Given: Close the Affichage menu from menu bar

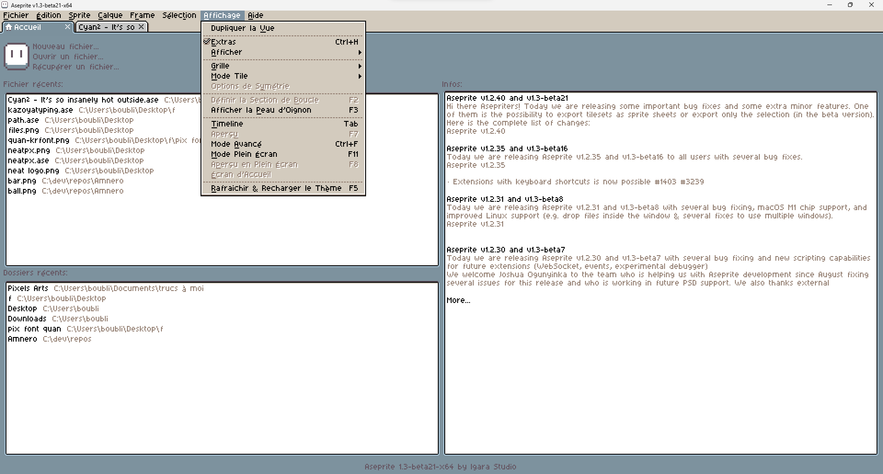Looking at the screenshot, I should point(222,15).
